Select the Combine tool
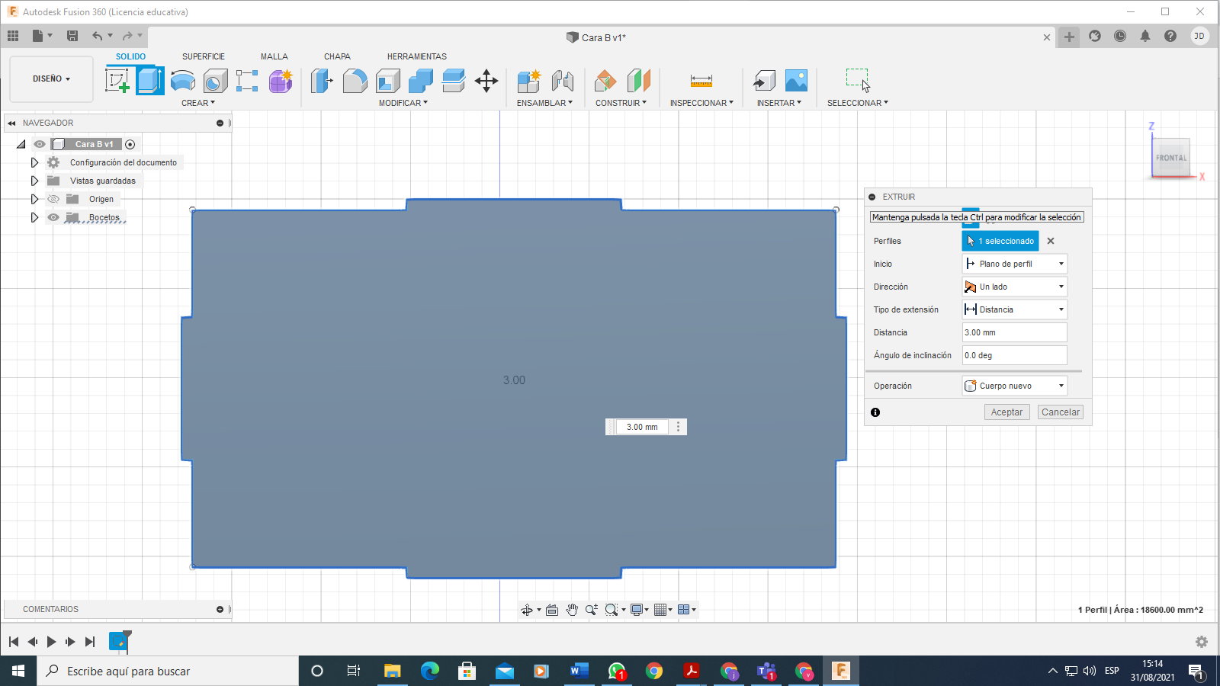Image resolution: width=1220 pixels, height=686 pixels. tap(421, 80)
